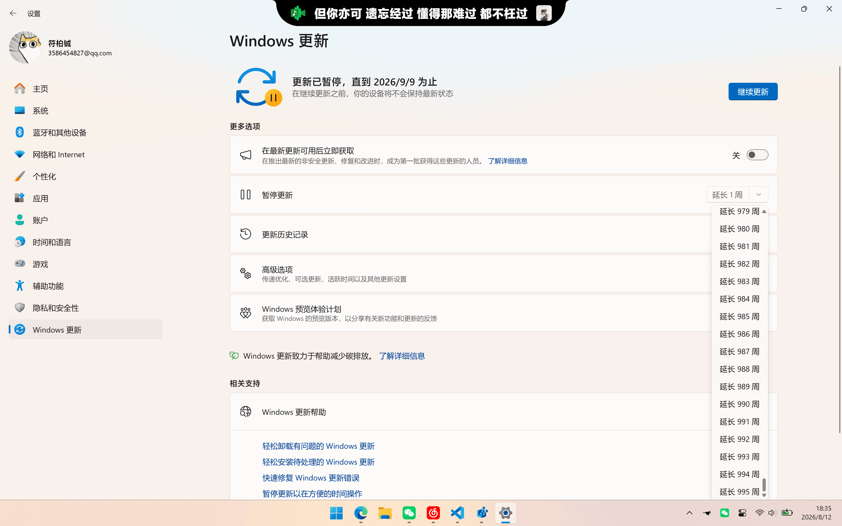
Task: Click the album cover in lyrics bar
Action: click(544, 13)
